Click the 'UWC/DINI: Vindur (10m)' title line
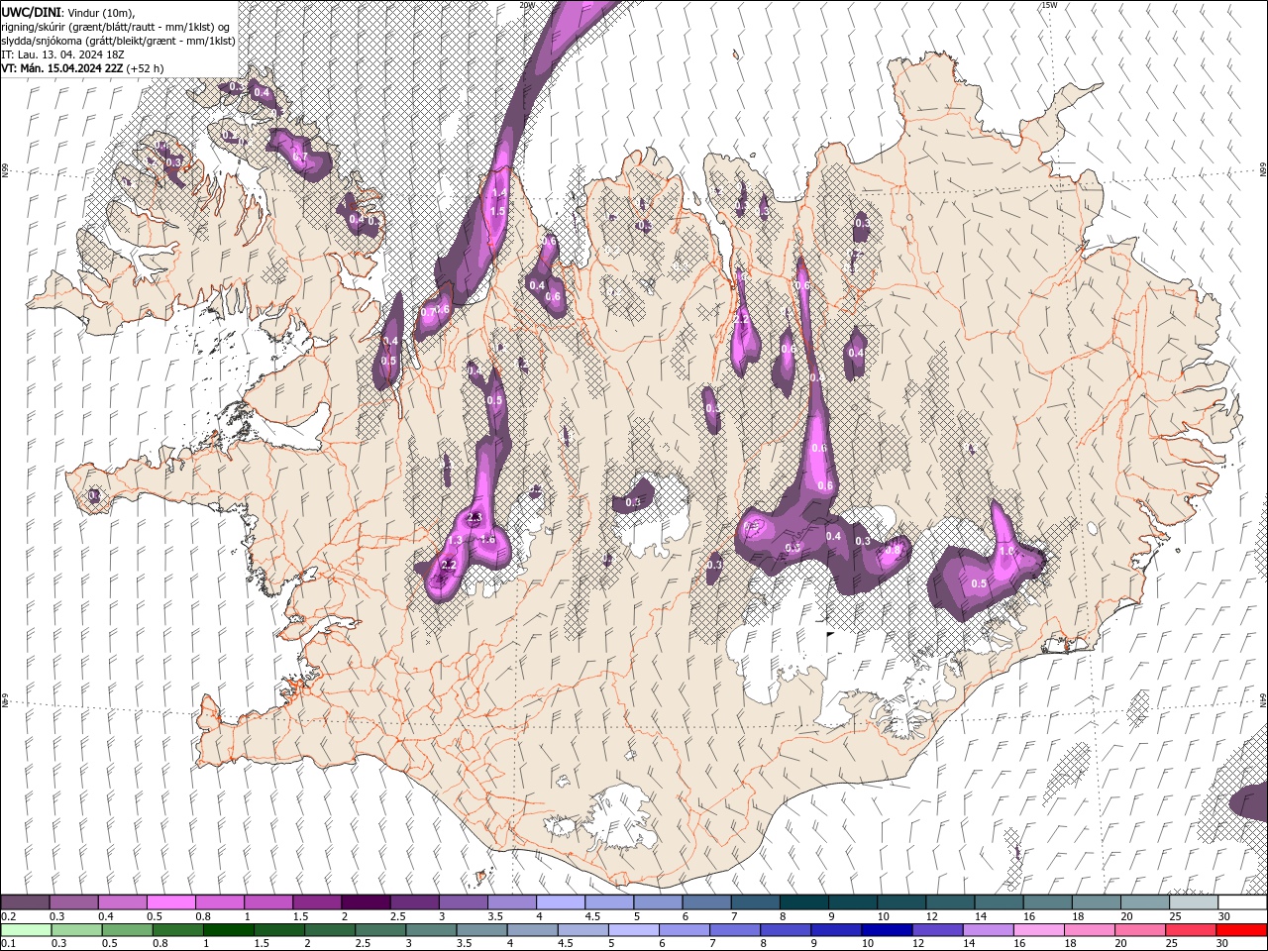The image size is (1268, 951). tap(68, 11)
